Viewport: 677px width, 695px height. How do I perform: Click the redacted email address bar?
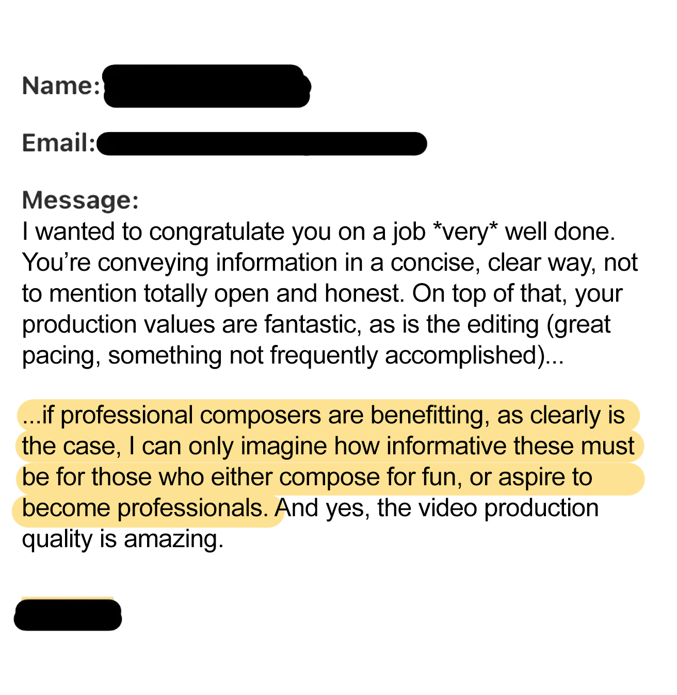(262, 143)
